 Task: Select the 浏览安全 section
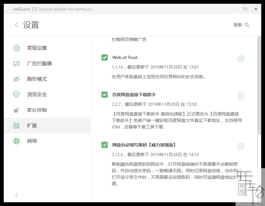pyautogui.click(x=47, y=94)
